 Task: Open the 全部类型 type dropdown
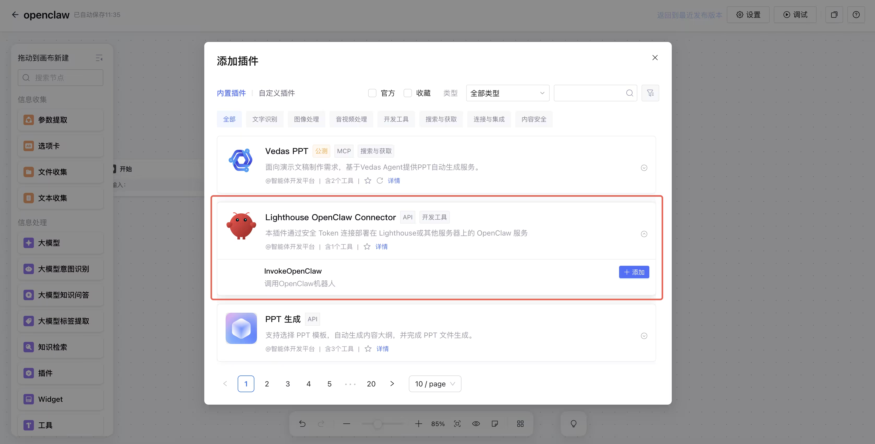click(507, 93)
